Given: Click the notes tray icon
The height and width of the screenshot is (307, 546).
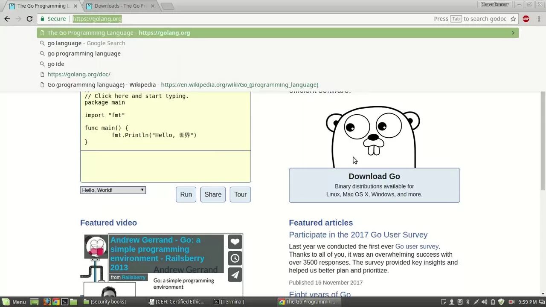Looking at the screenshot, I should point(444,302).
